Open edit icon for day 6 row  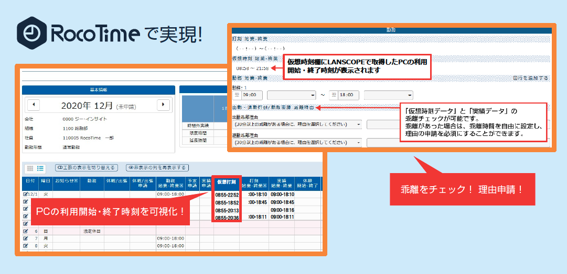[25, 231]
